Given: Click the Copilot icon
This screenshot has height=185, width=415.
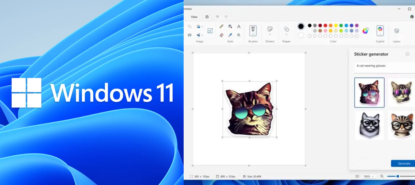Looking at the screenshot, I should pyautogui.click(x=380, y=28).
